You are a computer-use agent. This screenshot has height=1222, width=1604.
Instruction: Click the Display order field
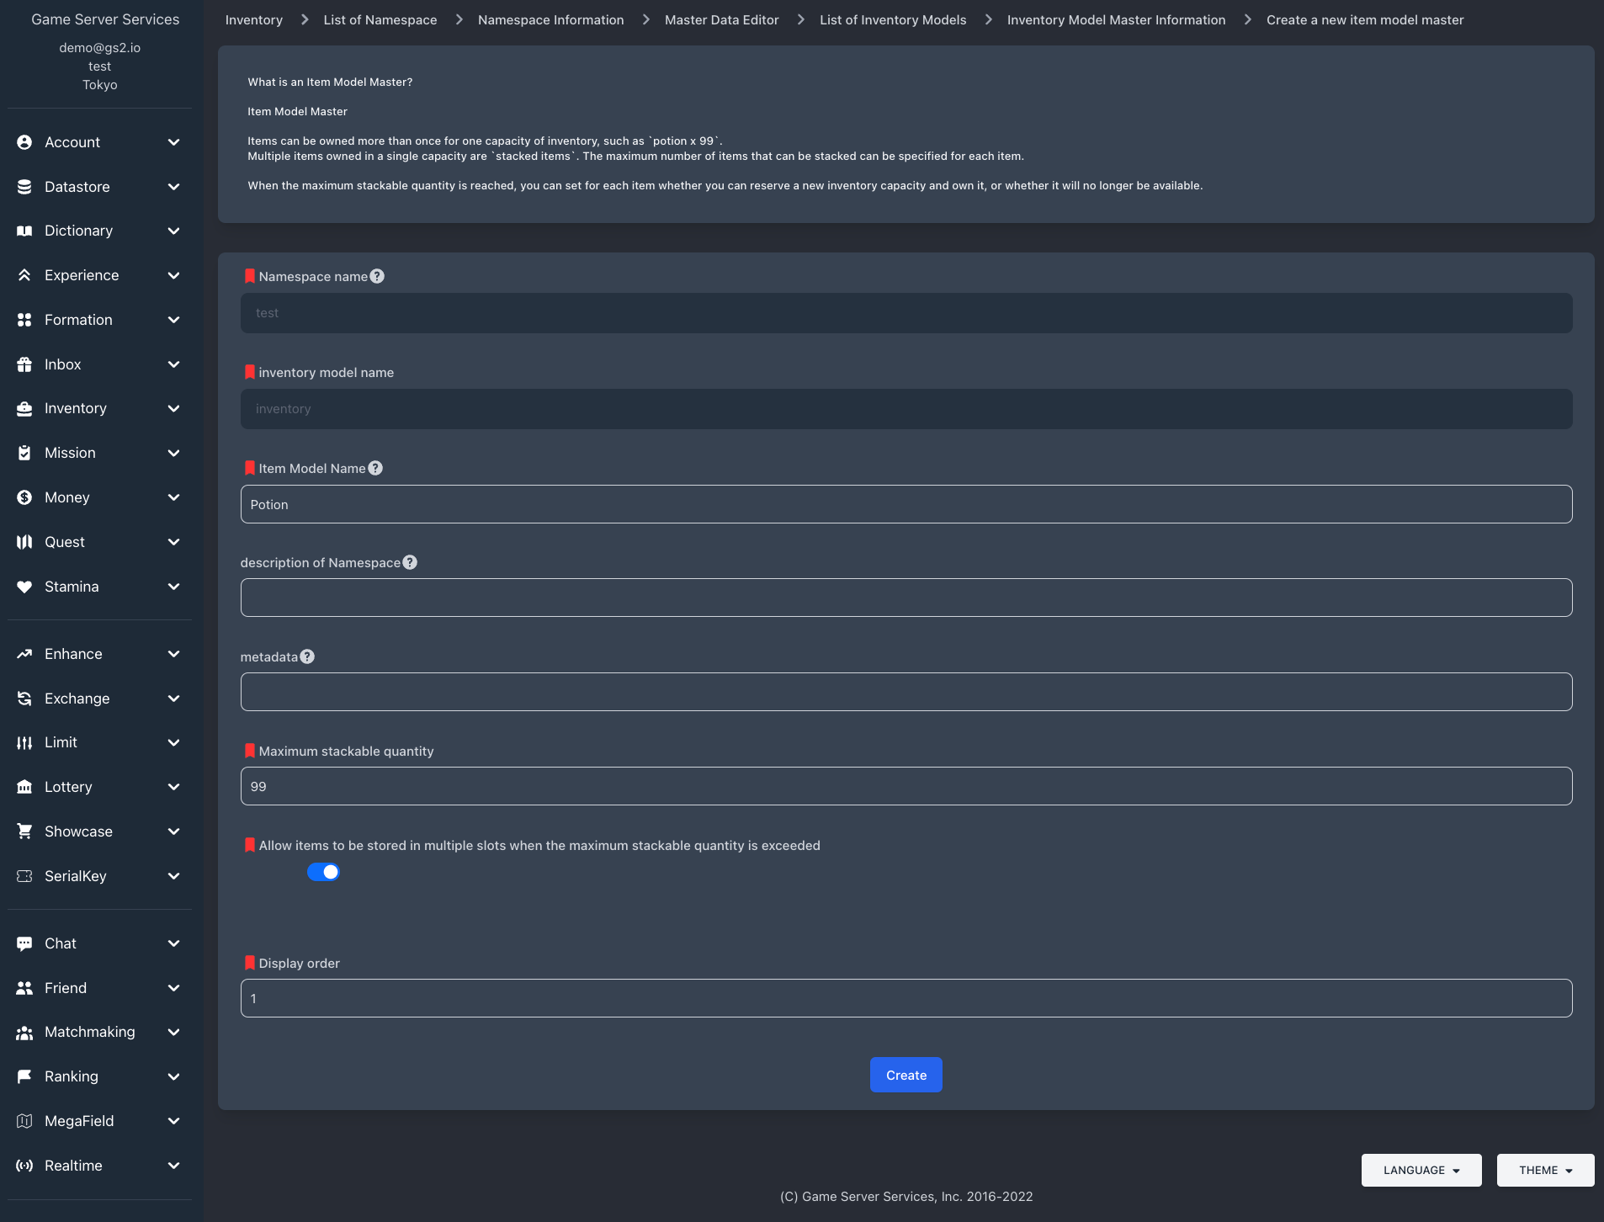tap(906, 998)
